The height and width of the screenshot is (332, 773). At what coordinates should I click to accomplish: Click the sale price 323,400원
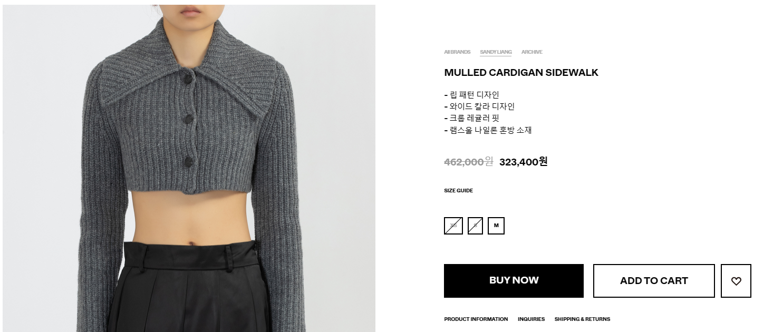point(523,162)
